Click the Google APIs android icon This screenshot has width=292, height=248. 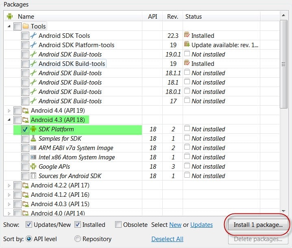coord(33,166)
